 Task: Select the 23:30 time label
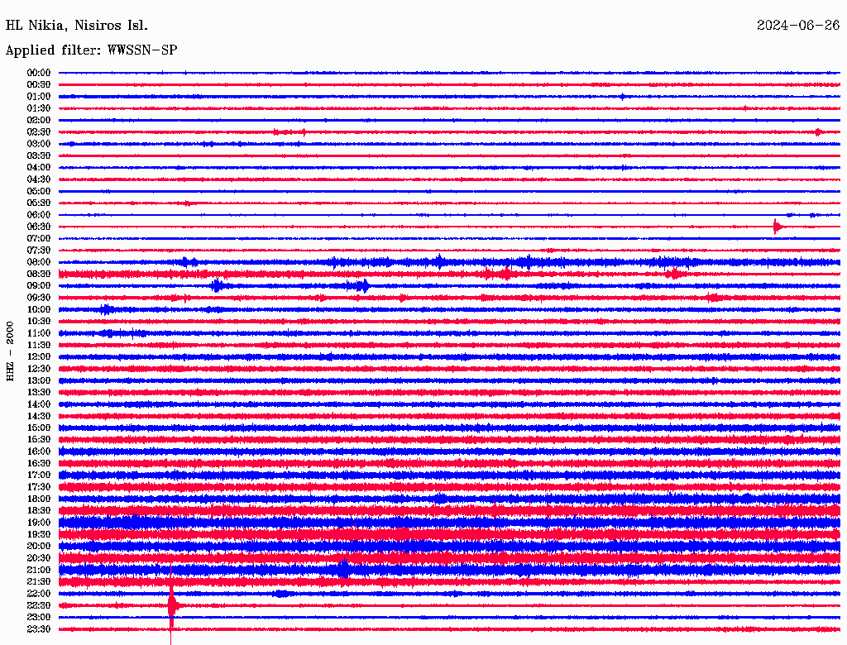click(x=39, y=629)
